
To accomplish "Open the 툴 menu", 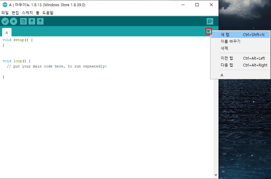I will click(38, 13).
